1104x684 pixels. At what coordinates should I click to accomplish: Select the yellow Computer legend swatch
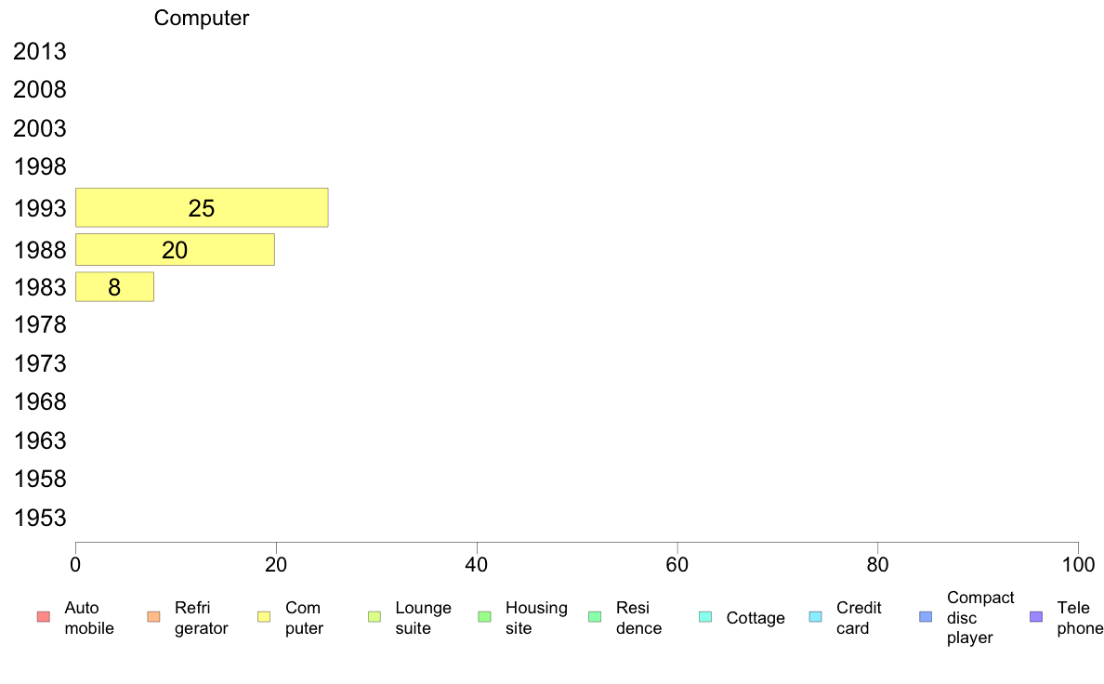pos(264,617)
